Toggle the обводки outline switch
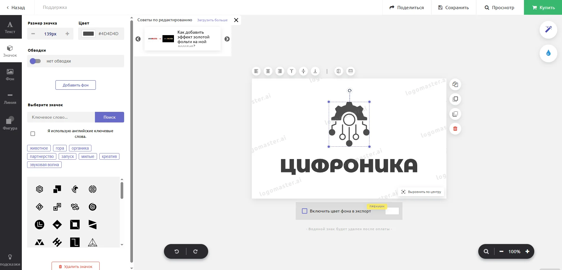 (x=35, y=61)
